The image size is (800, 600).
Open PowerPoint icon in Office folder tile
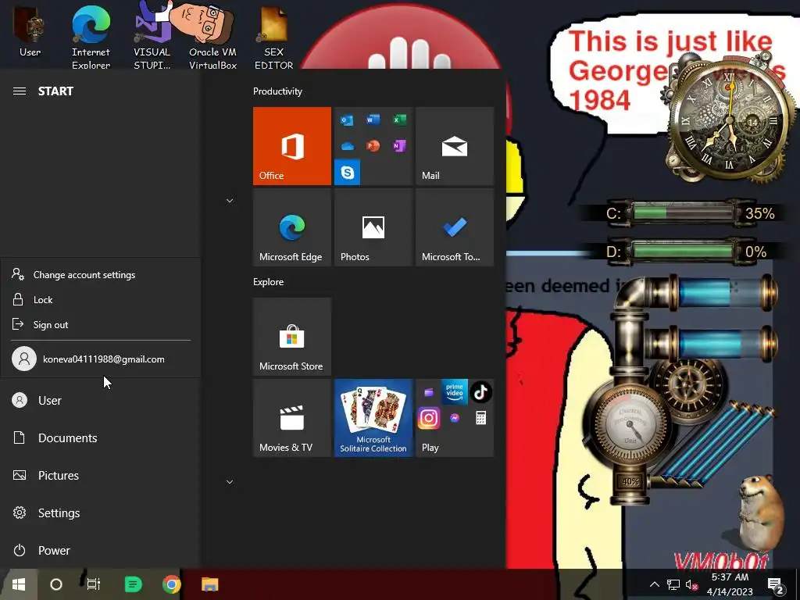[x=373, y=146]
